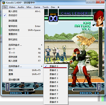Select 录像点 8 in the submenu
Viewport: 106px width, 105px height.
click(56, 98)
